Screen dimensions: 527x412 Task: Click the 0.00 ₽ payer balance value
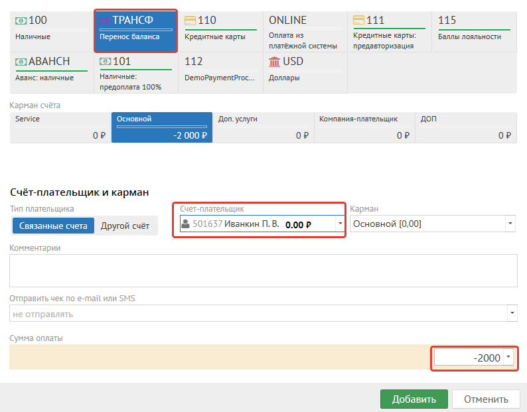click(x=298, y=224)
